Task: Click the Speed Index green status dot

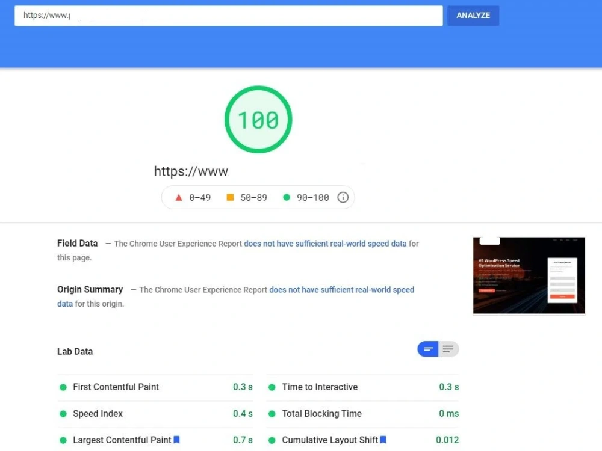Action: click(x=63, y=414)
